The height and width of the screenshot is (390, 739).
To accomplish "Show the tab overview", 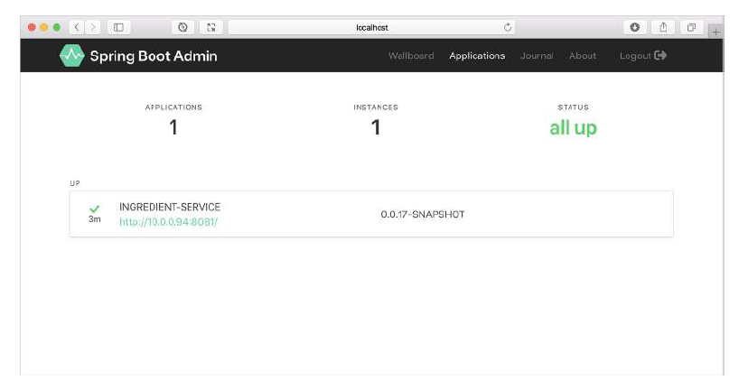I will [691, 27].
